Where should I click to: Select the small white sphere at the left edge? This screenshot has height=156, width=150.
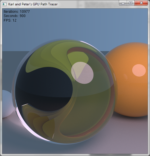[7, 104]
